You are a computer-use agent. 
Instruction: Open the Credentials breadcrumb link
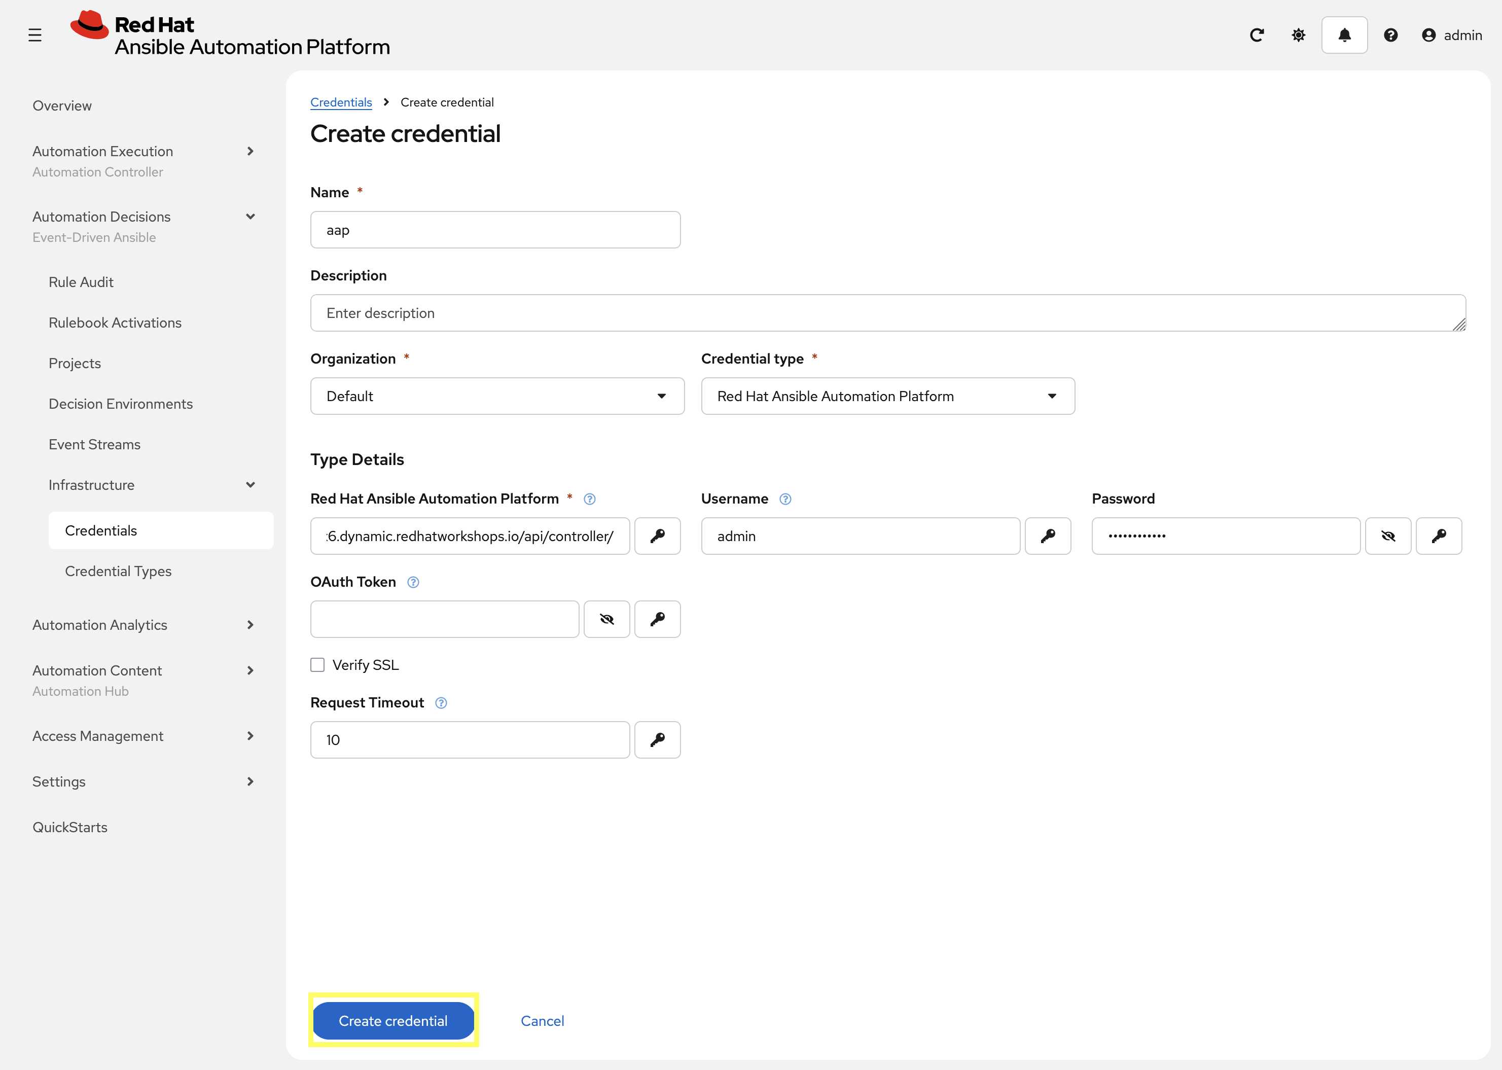[x=341, y=102]
